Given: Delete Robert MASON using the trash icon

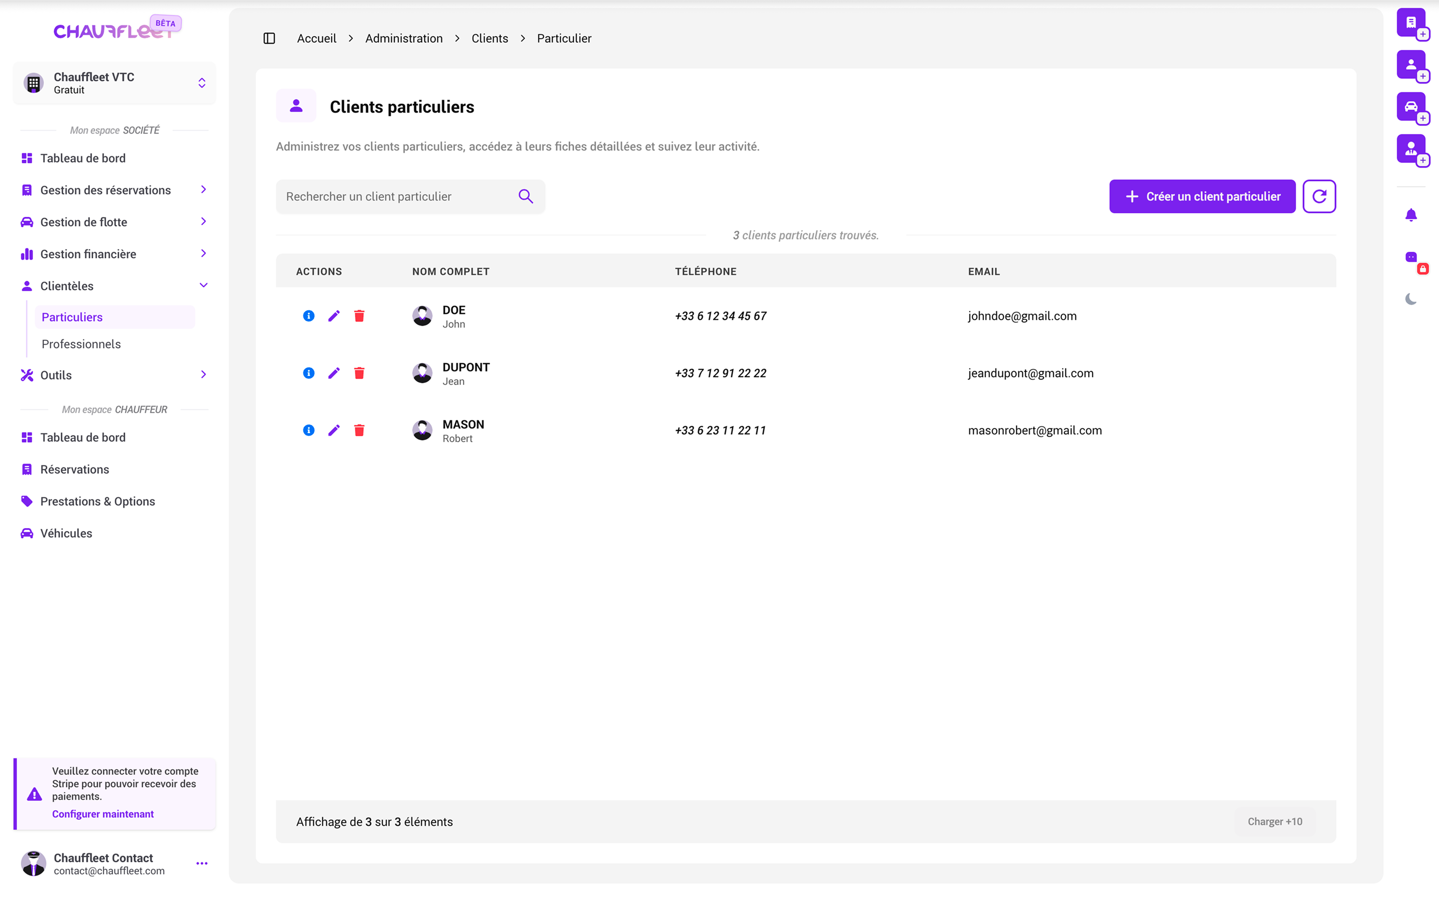Looking at the screenshot, I should [359, 430].
